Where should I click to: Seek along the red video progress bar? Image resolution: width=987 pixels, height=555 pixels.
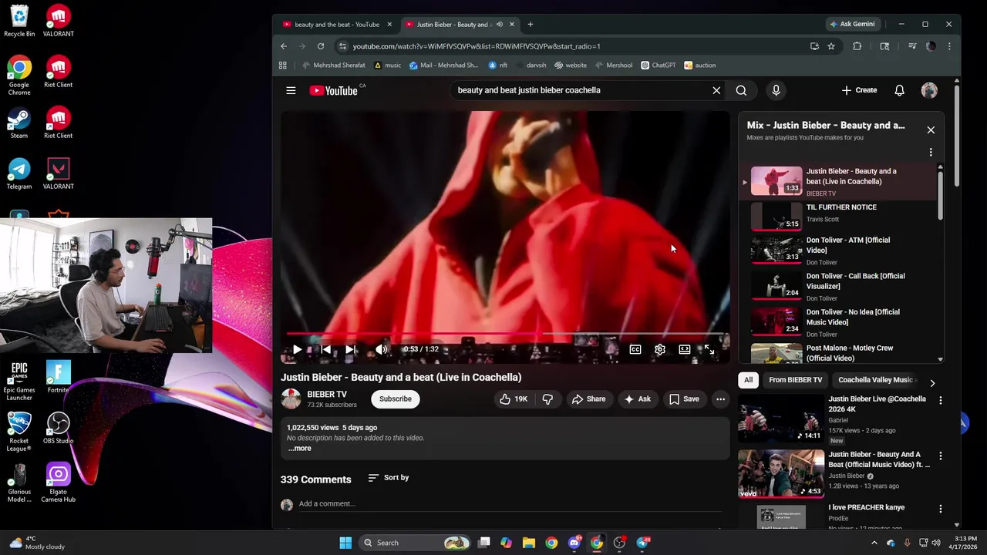pos(505,334)
